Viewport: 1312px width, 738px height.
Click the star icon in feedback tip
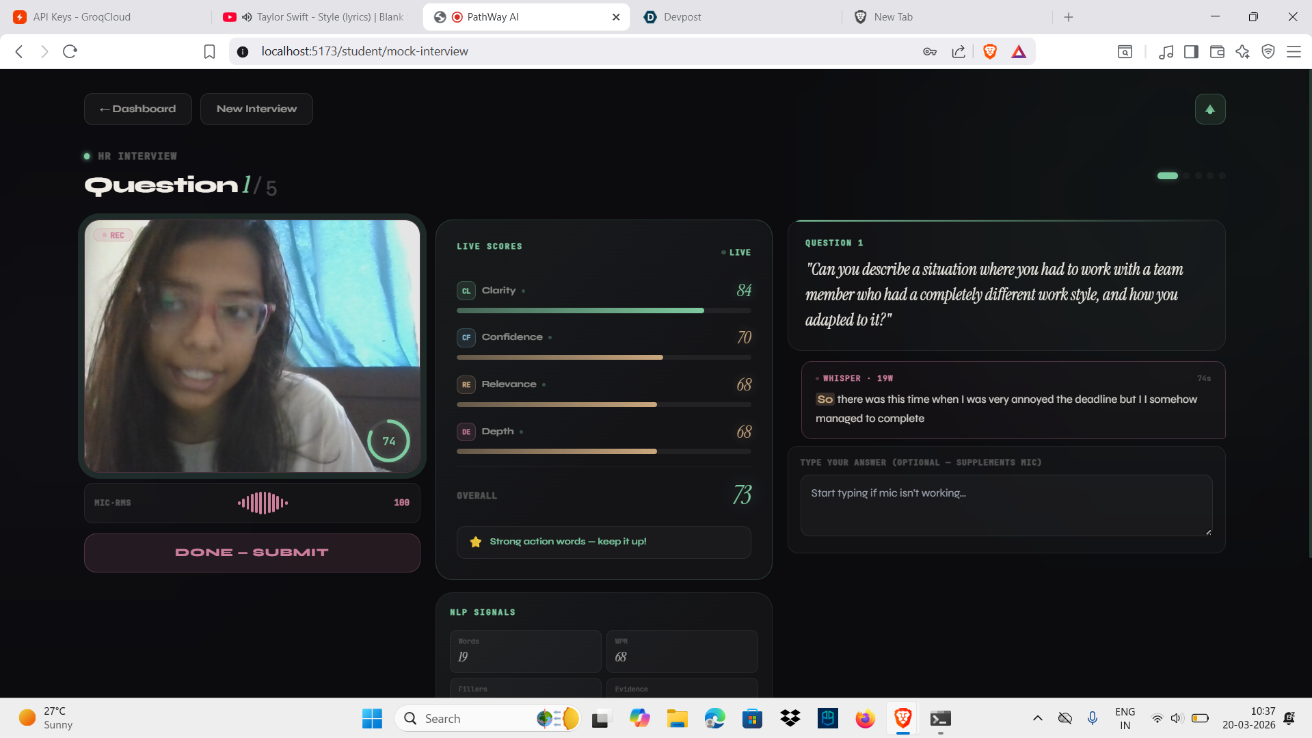475,542
